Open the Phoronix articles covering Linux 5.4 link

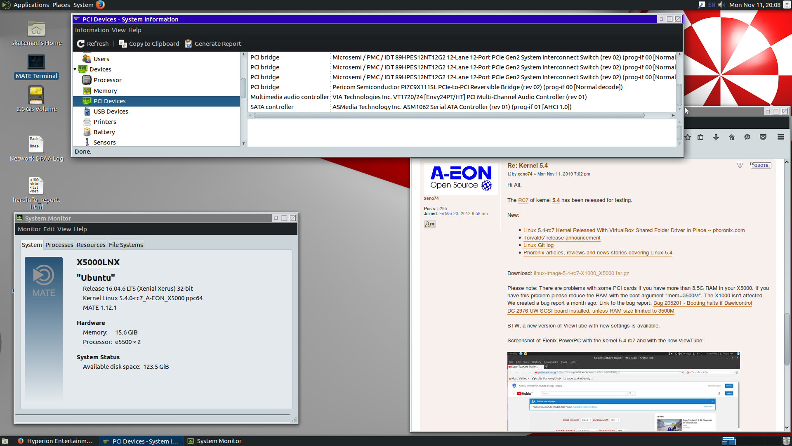[x=598, y=253]
